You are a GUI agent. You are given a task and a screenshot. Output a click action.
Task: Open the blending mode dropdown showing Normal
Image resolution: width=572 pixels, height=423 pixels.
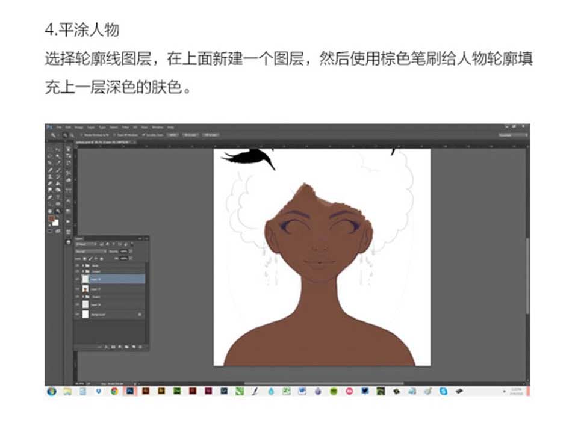click(x=91, y=251)
